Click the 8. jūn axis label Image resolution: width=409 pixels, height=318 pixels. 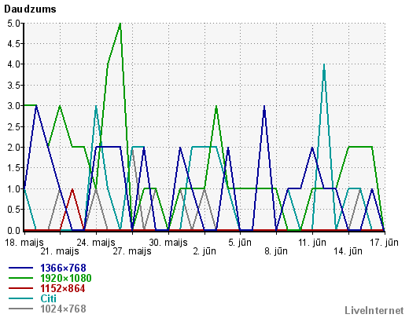[x=276, y=251]
